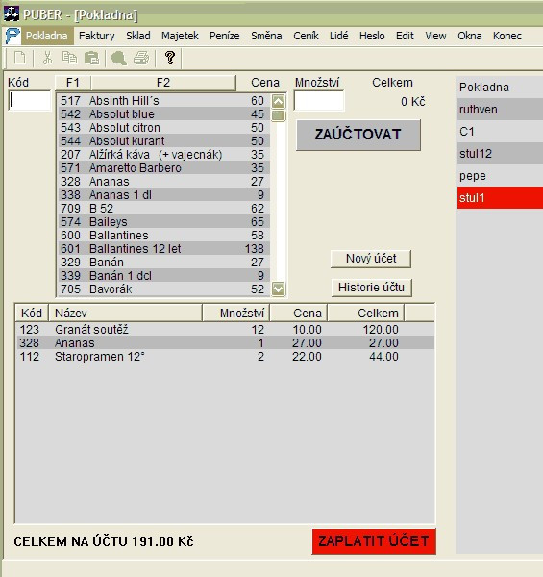543x577 pixels.
Task: Click the Print preview magnifier icon
Action: (119, 58)
